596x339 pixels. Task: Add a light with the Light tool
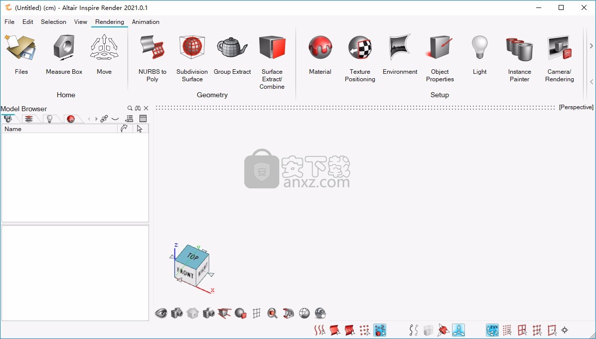pos(480,54)
